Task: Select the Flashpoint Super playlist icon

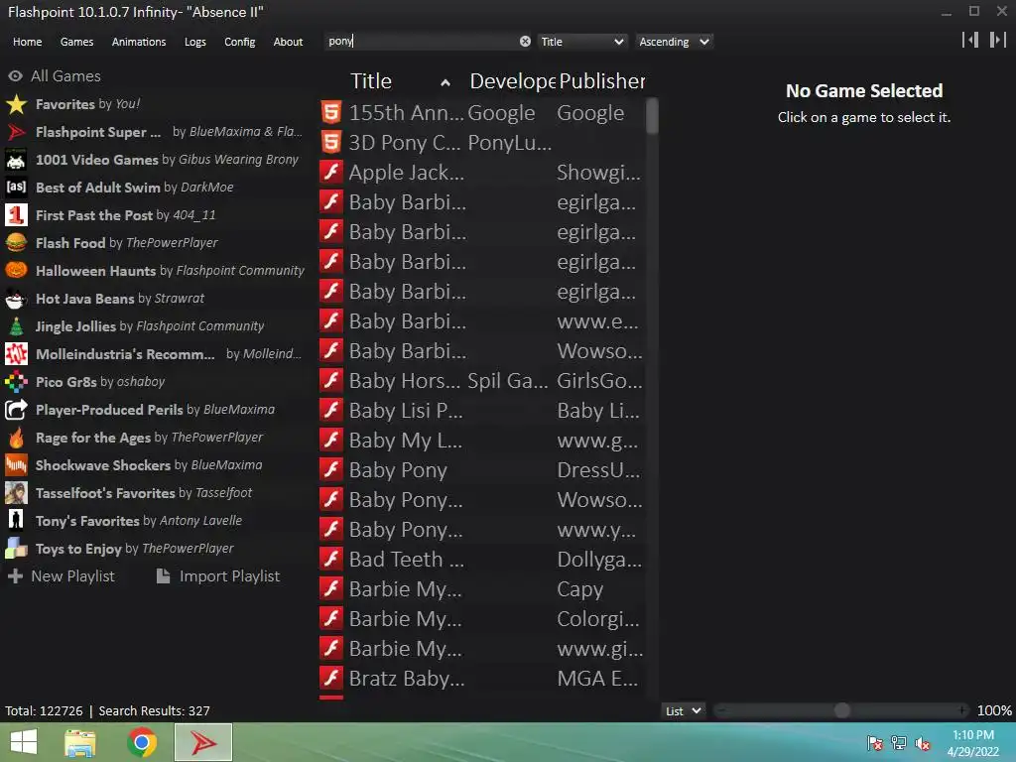Action: click(x=16, y=132)
